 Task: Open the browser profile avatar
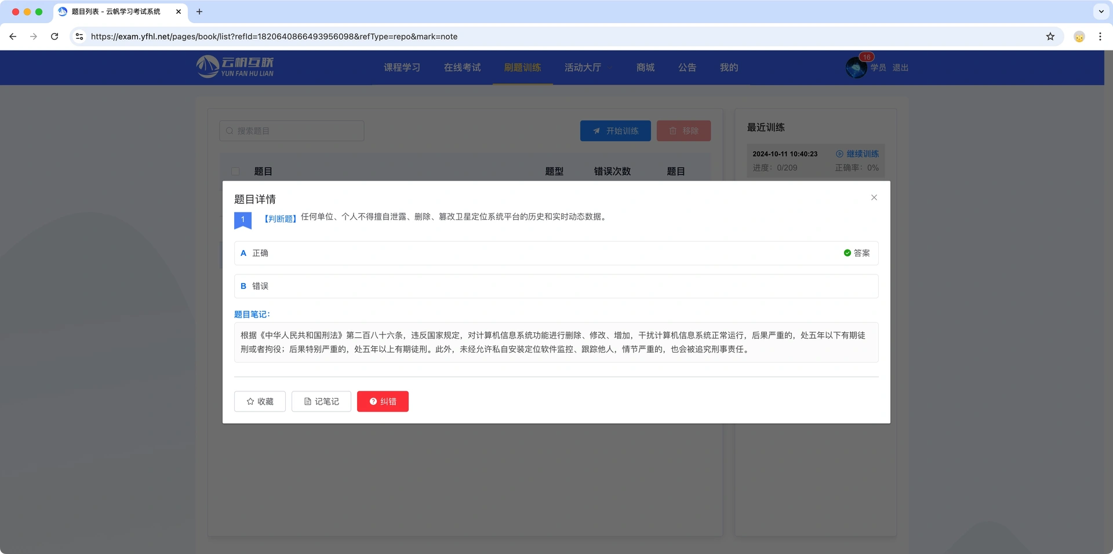coord(1079,36)
